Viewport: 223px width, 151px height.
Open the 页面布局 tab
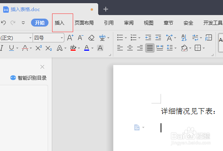pos(84,23)
